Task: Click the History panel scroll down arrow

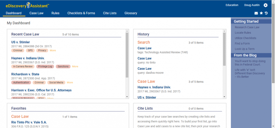Action: click(224, 96)
